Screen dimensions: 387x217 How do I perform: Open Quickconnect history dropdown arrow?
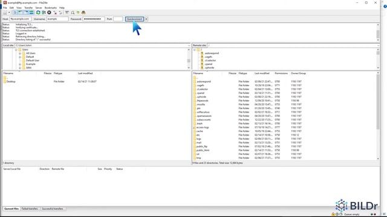point(146,19)
